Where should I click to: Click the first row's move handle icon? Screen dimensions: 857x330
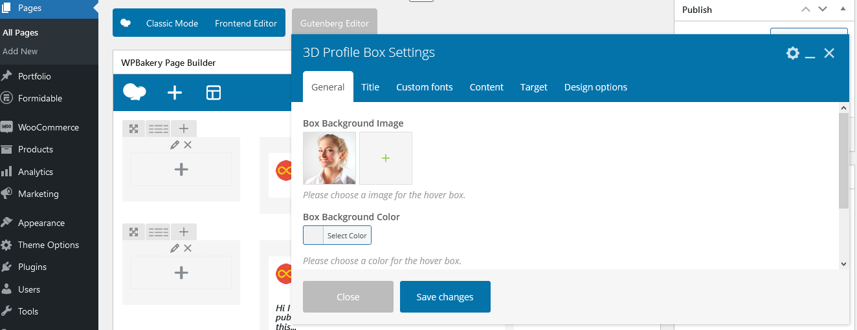133,129
